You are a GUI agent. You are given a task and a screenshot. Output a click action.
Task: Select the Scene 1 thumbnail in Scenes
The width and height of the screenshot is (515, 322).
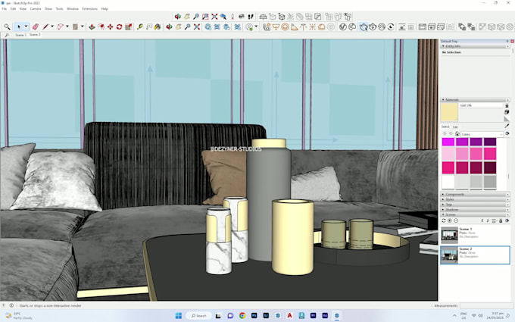click(449, 235)
